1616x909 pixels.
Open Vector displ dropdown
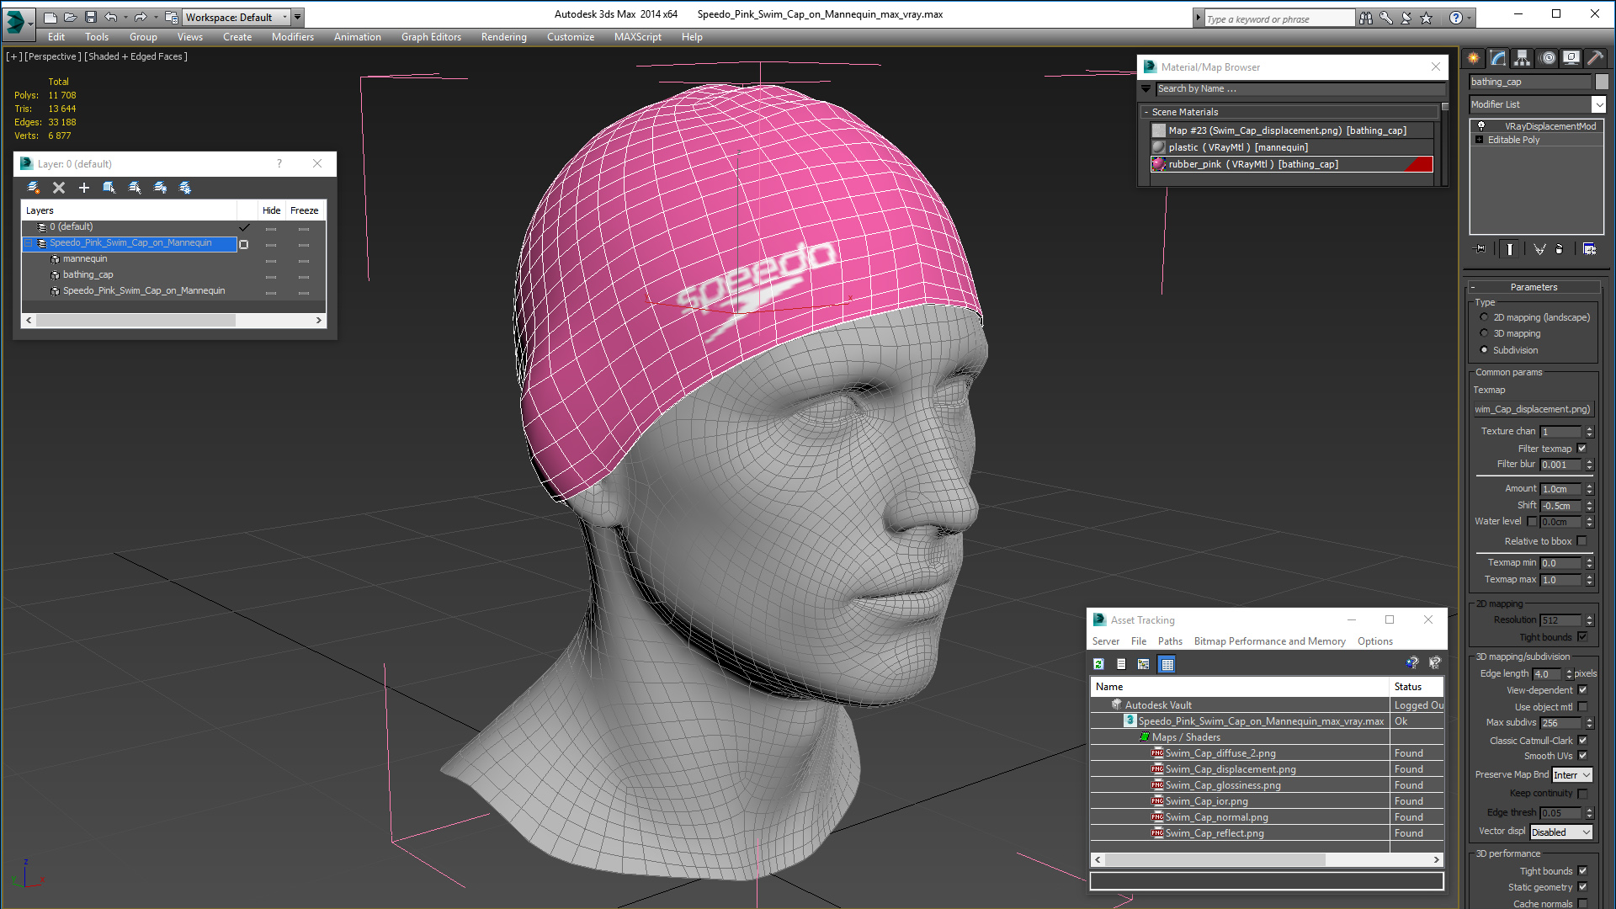coord(1561,832)
